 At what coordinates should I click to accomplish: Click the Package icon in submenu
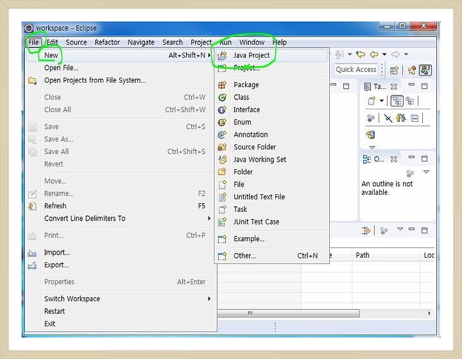coord(222,85)
